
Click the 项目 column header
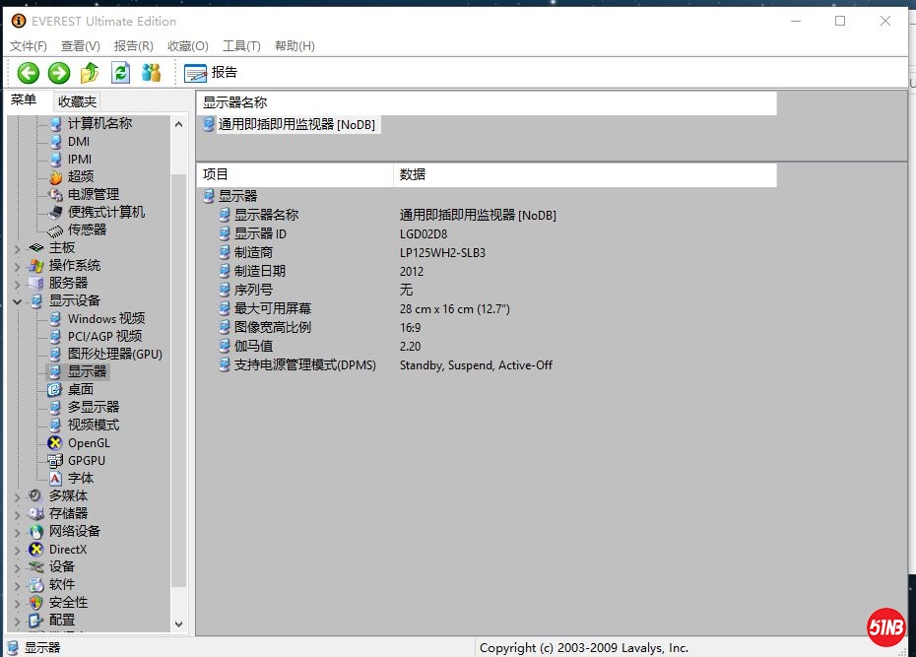click(216, 174)
